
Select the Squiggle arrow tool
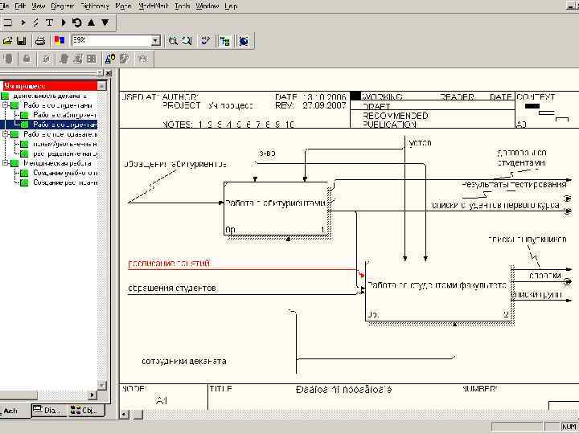36,23
